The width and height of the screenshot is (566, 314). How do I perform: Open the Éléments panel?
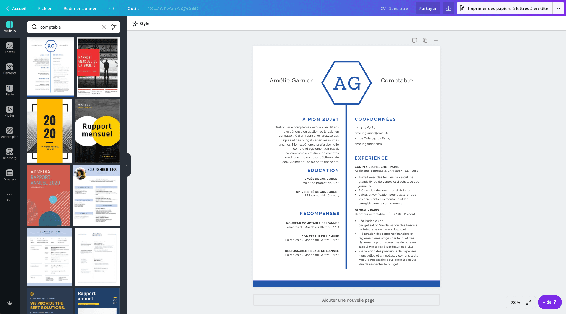coord(10,69)
